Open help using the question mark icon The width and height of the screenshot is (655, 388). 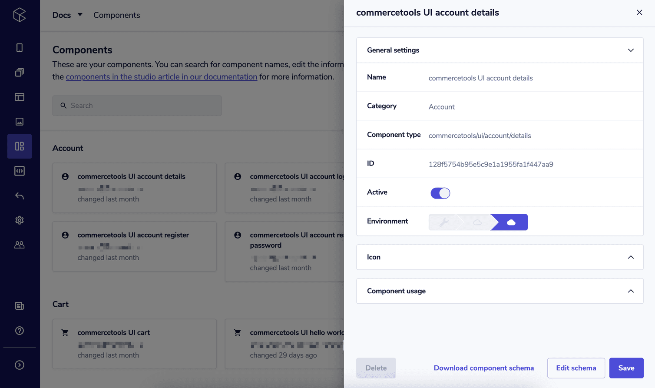pos(19,330)
